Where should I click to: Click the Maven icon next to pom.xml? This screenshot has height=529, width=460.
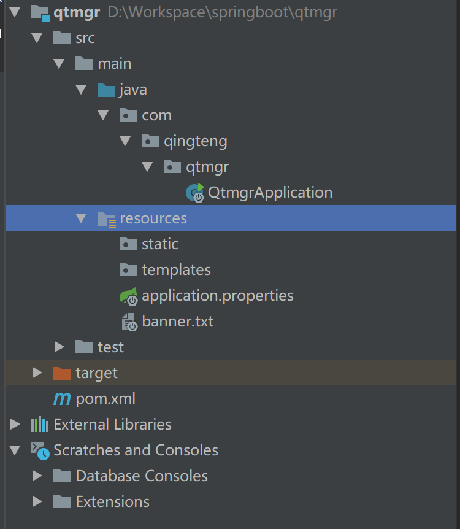click(62, 399)
